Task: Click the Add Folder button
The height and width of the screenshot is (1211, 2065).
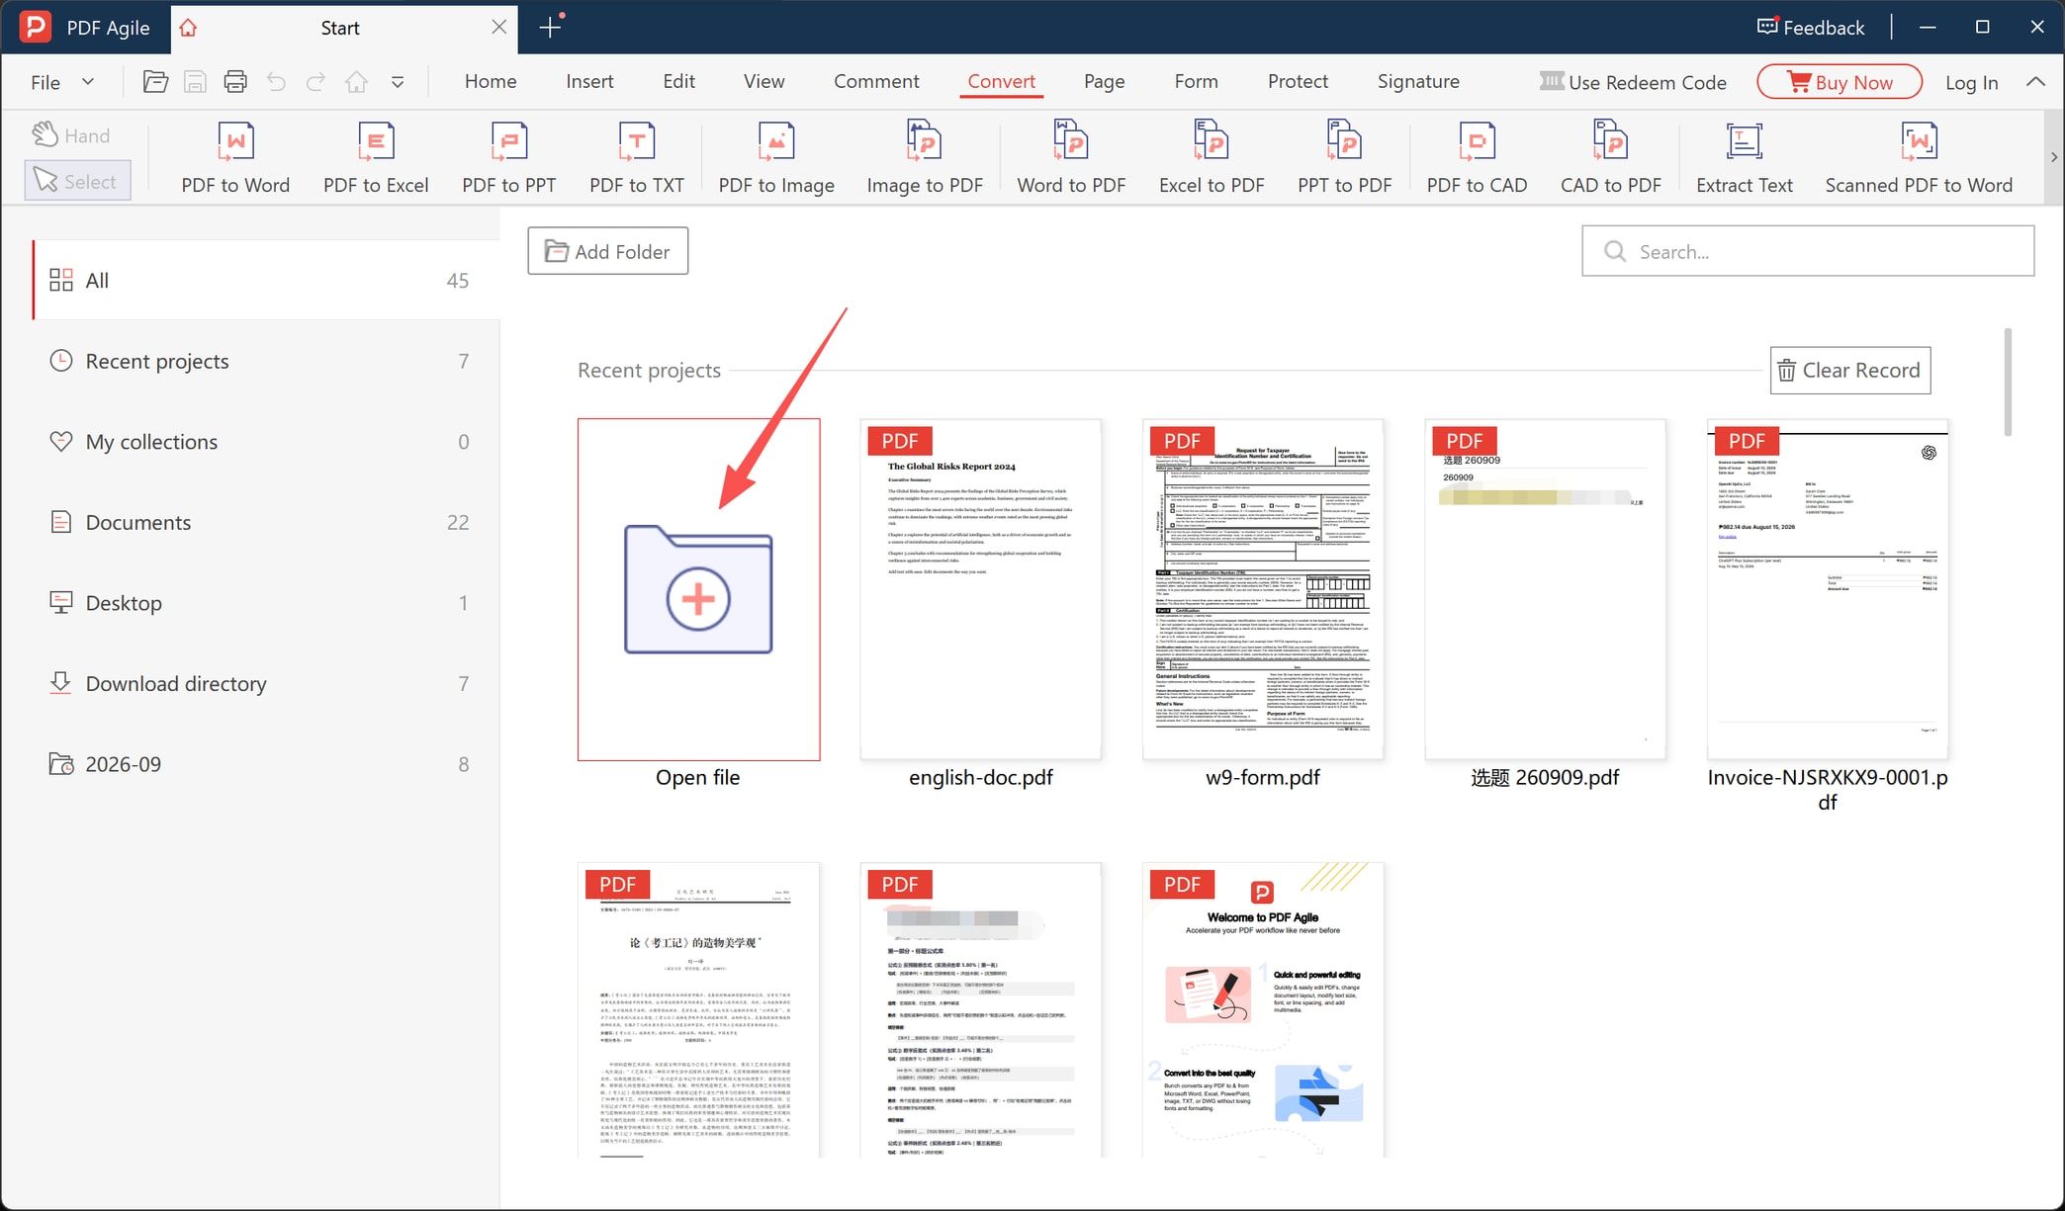Action: coord(608,251)
